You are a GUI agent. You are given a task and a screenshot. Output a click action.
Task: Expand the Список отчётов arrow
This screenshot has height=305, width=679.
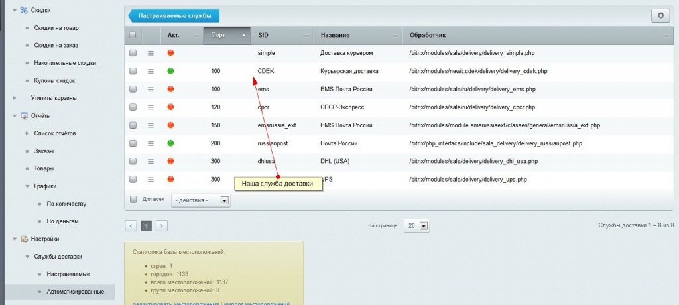tap(27, 133)
